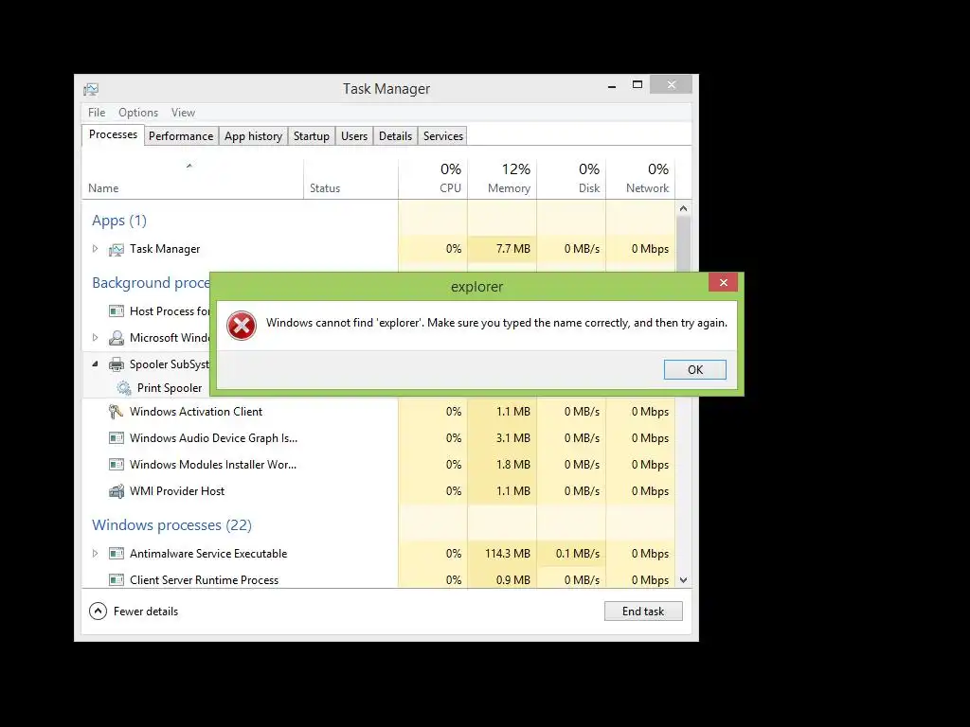Screen dimensions: 970x727
Task: Click the Task Manager title bar icon
Action: [91, 89]
